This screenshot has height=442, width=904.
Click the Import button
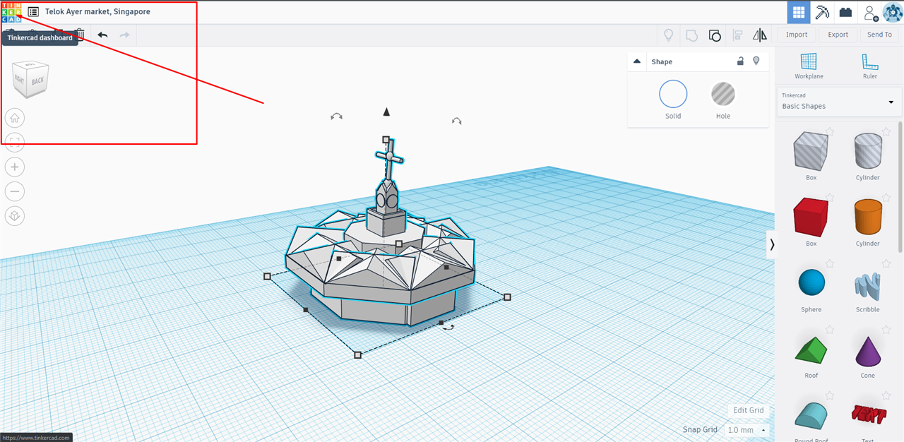[x=797, y=35]
